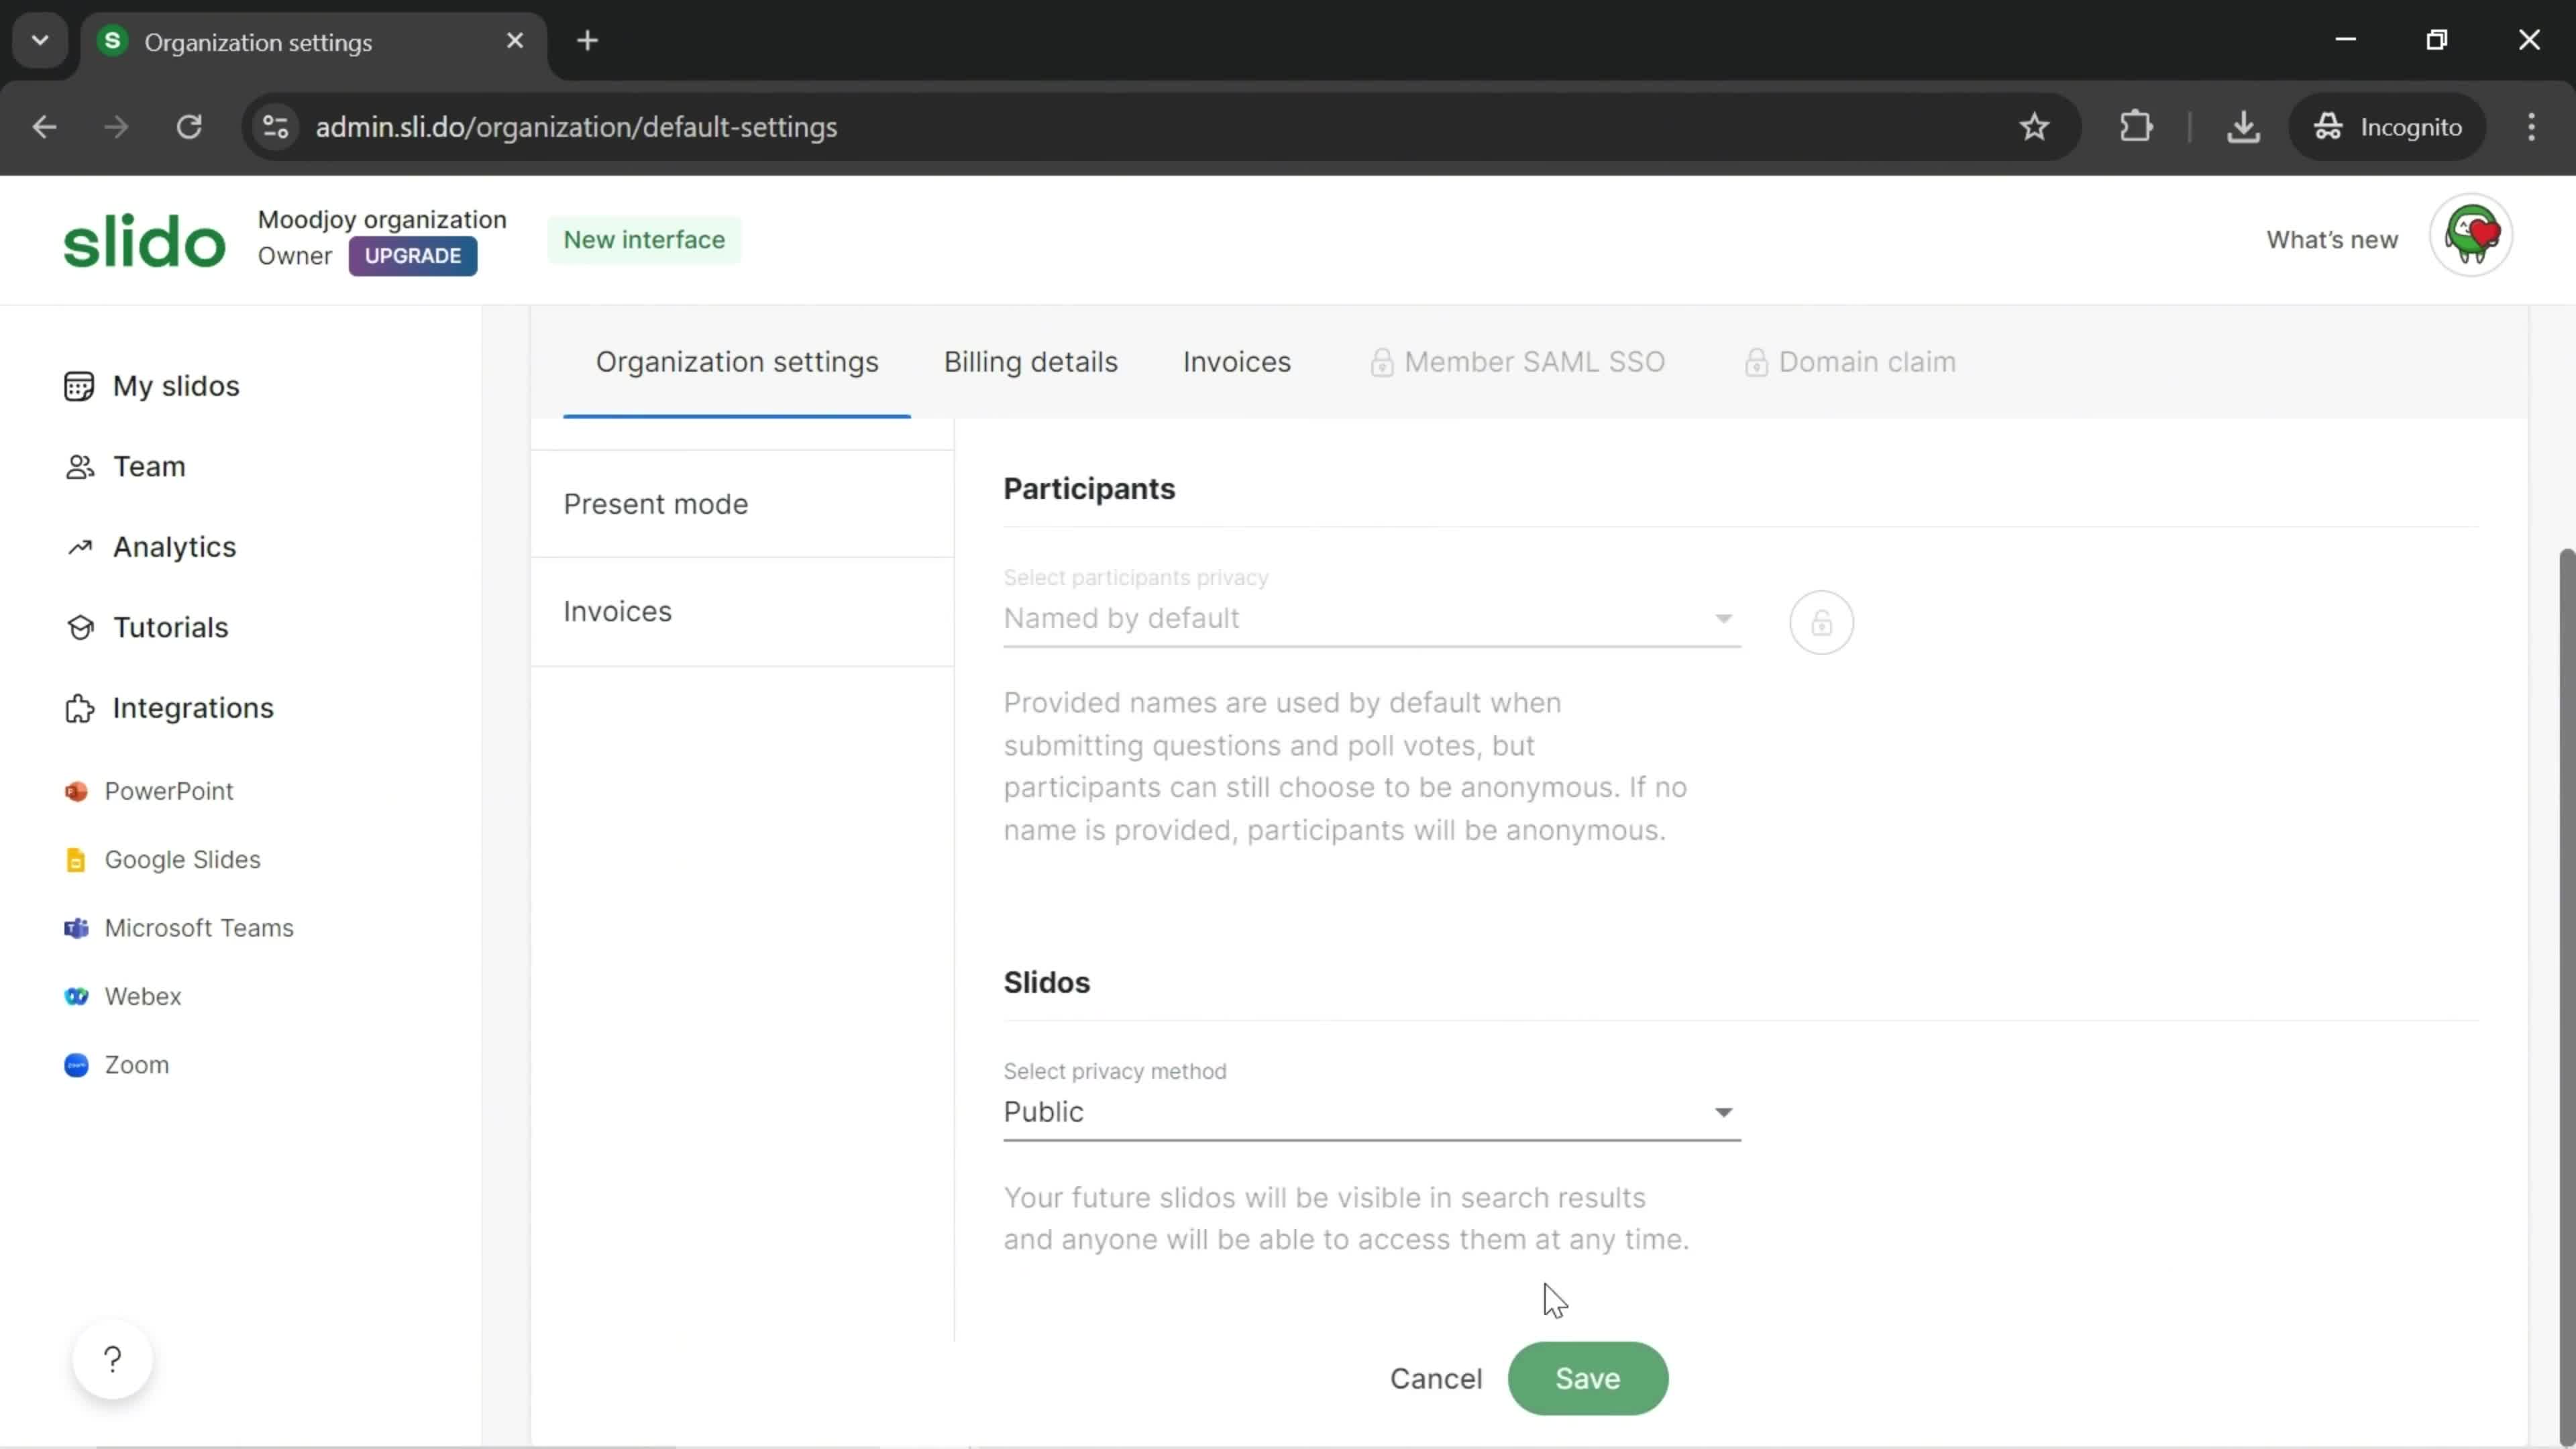
Task: Click the PowerPoint integration icon
Action: pos(76,791)
